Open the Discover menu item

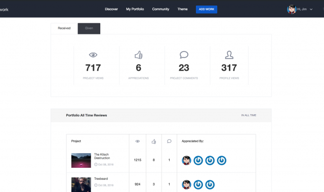click(x=111, y=9)
